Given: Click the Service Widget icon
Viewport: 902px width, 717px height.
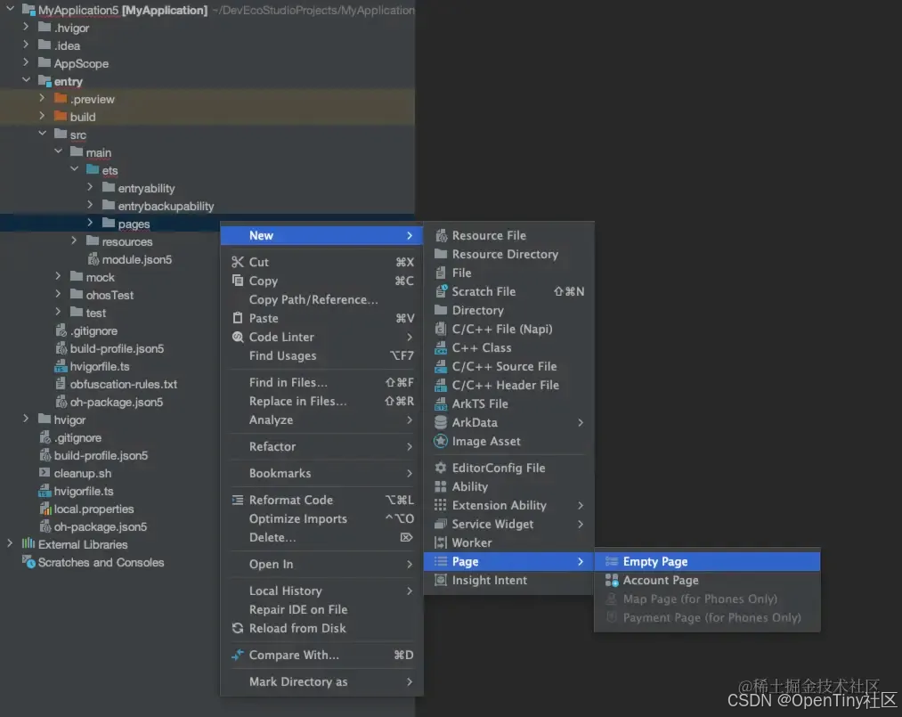Looking at the screenshot, I should [x=441, y=524].
